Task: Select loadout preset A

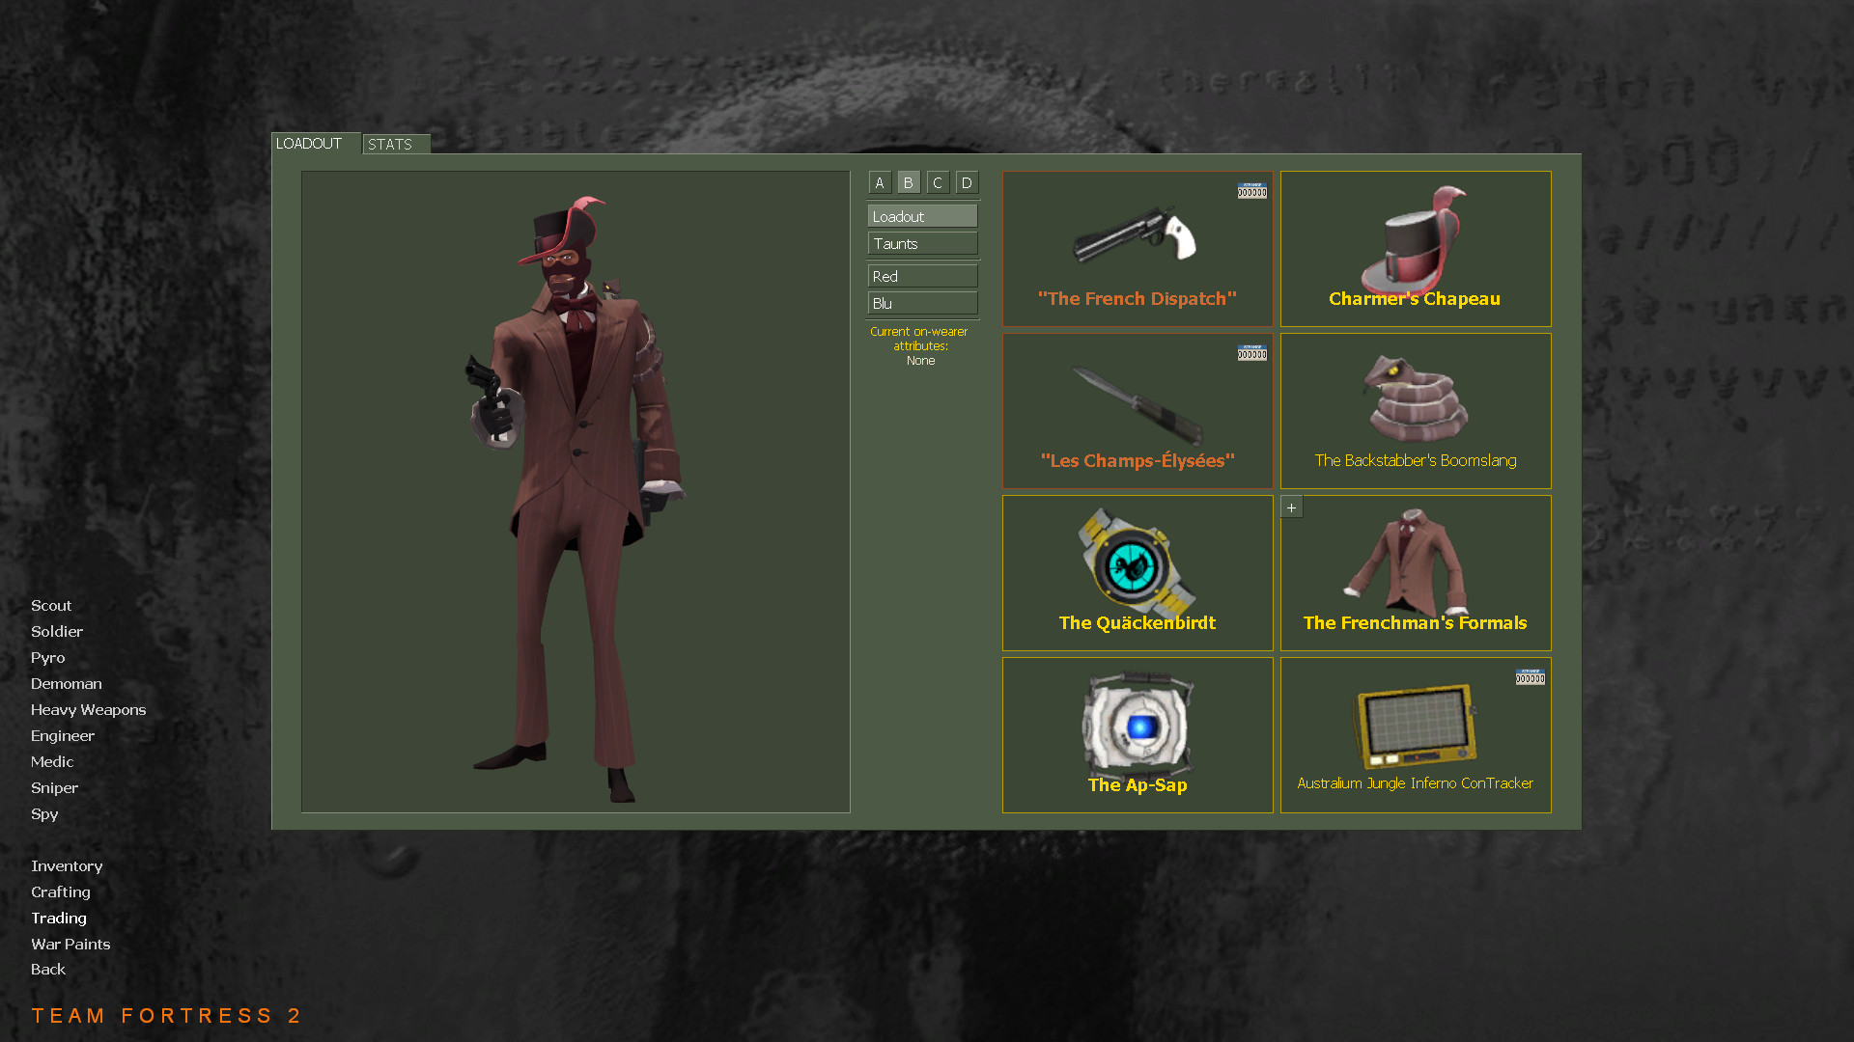Action: pyautogui.click(x=879, y=182)
